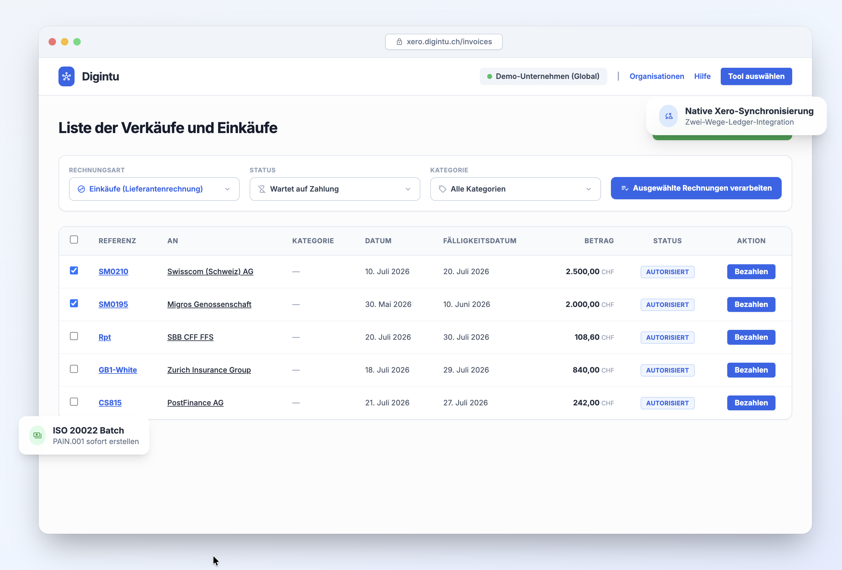
Task: Open the Status filter dropdown
Action: coord(335,189)
